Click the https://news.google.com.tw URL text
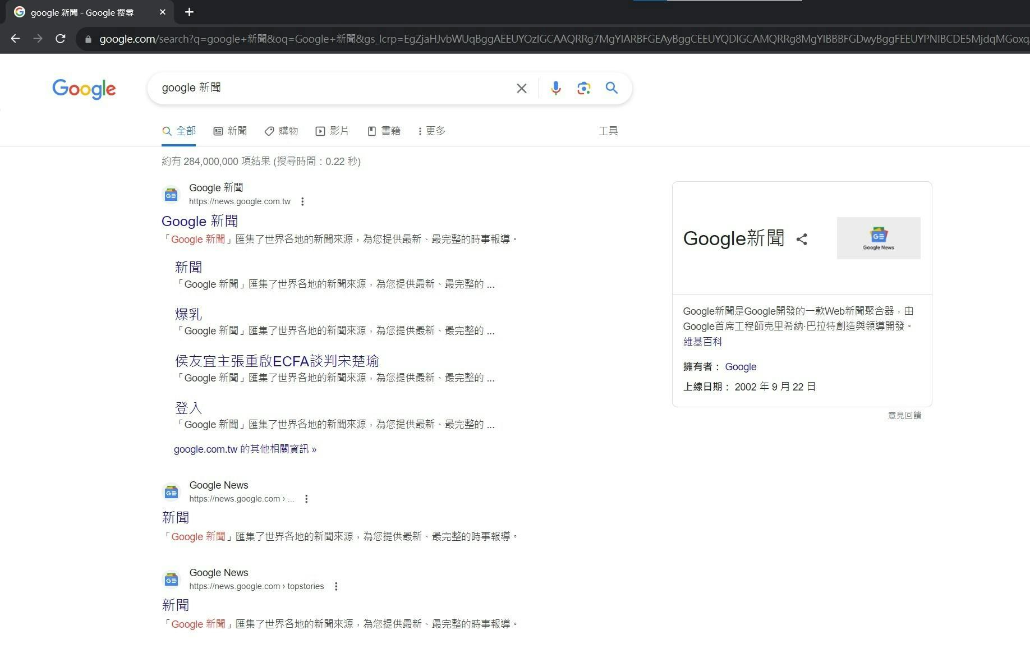1030x653 pixels. pyautogui.click(x=240, y=201)
